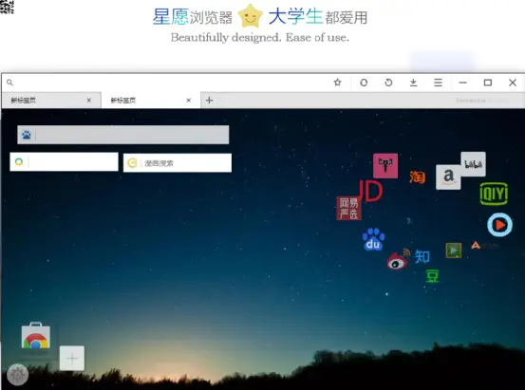
Task: Open the Chrome Web Store bag icon
Action: click(x=36, y=335)
